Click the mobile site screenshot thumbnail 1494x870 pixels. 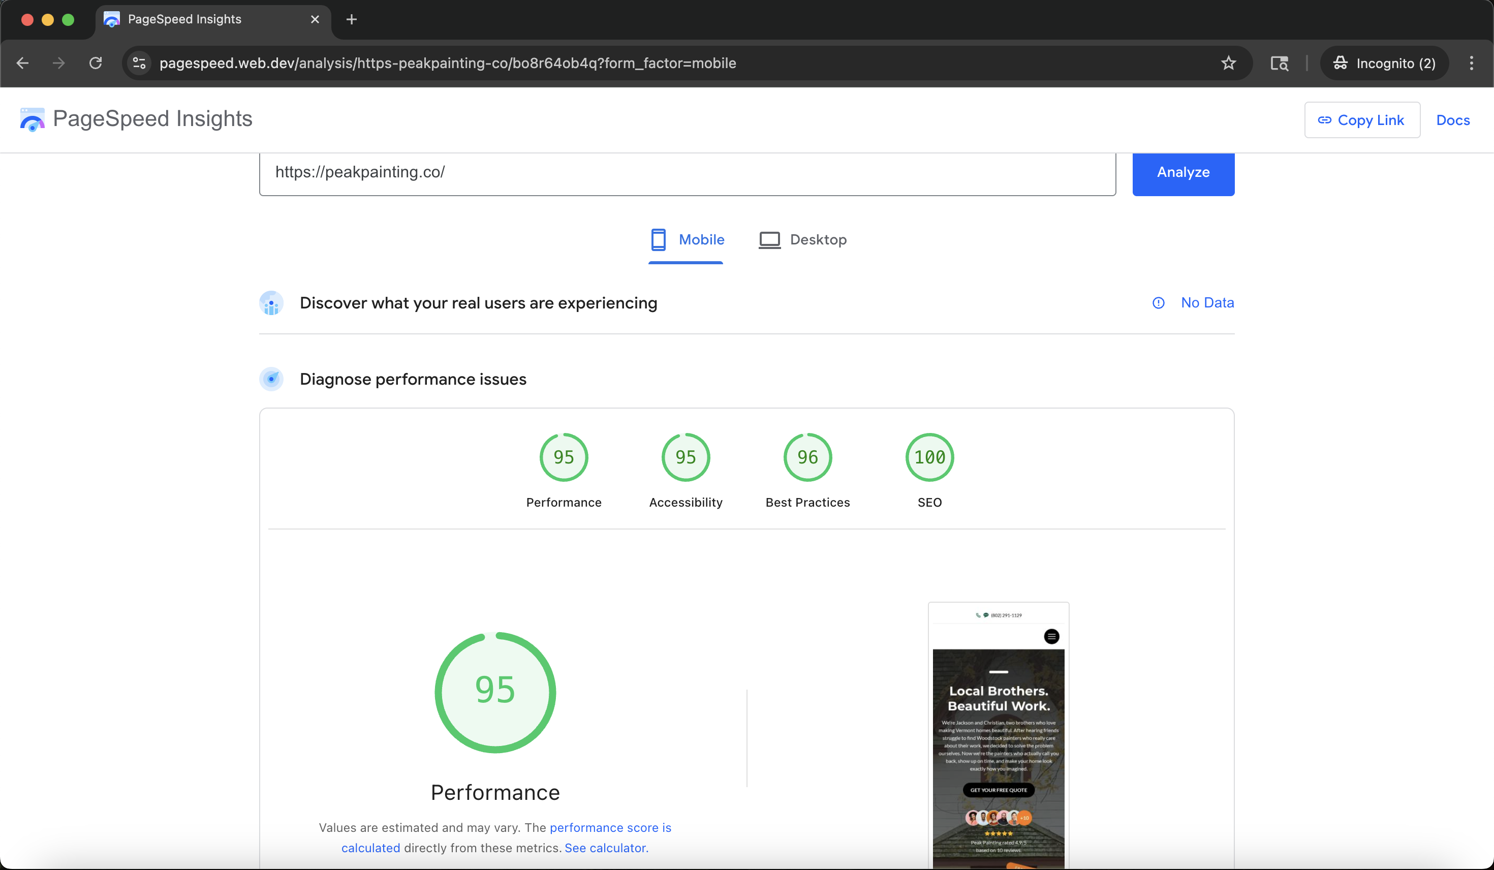coord(999,735)
